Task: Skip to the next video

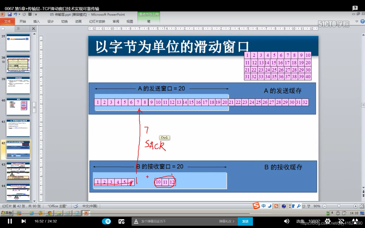Action: 24,221
